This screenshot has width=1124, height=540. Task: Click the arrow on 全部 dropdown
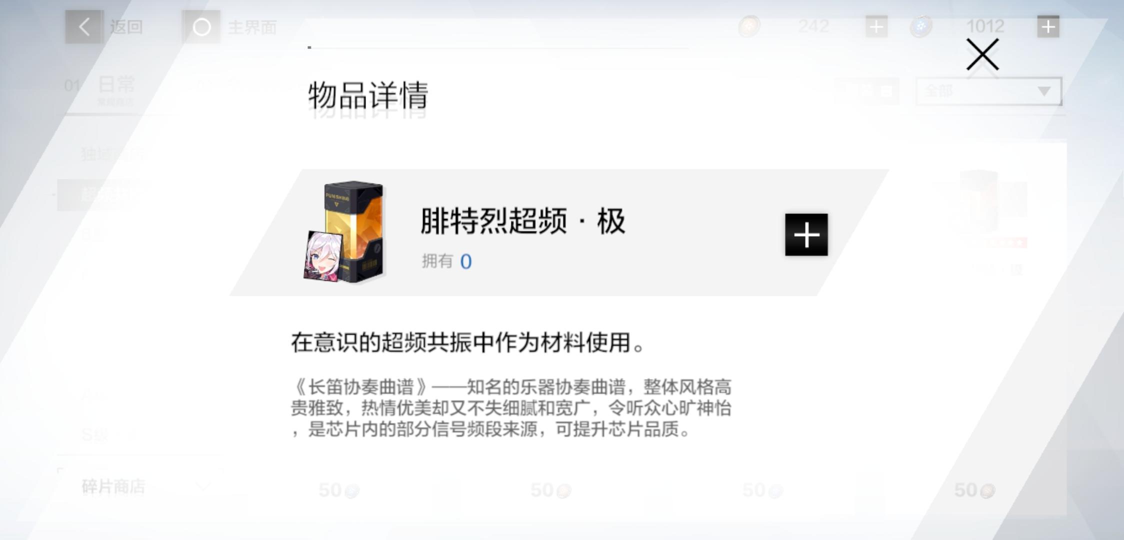click(x=1043, y=91)
